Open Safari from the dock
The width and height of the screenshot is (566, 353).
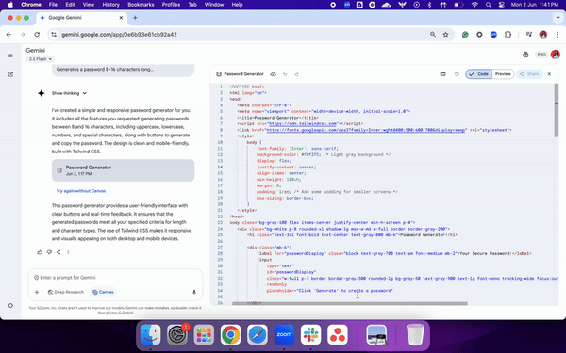click(x=258, y=334)
